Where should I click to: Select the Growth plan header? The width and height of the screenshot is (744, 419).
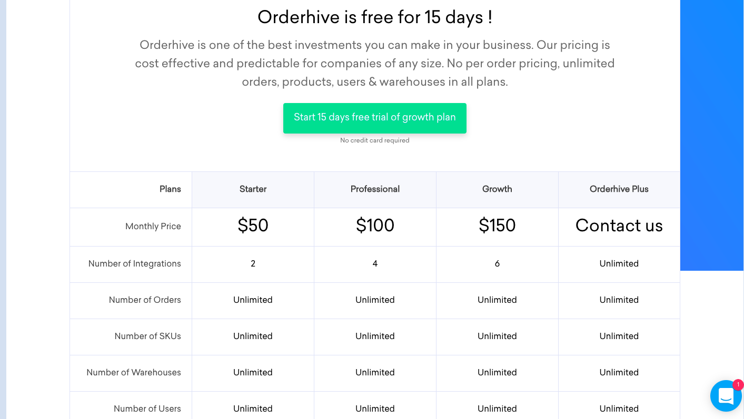(x=497, y=189)
